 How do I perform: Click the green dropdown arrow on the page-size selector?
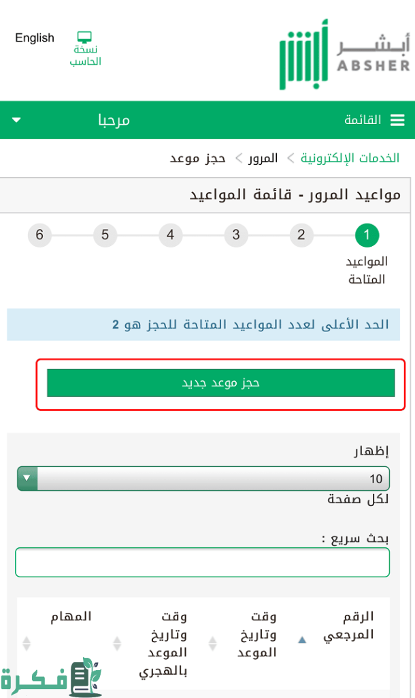pos(26,479)
